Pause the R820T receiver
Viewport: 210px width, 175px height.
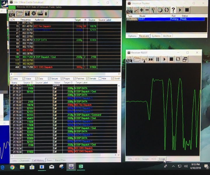[158, 59]
